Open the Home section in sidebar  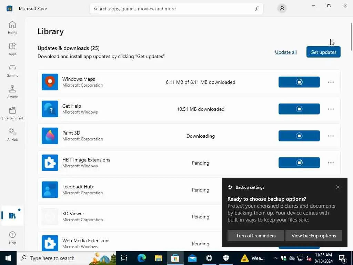(12, 28)
